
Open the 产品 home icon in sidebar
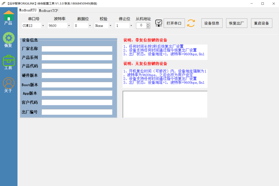[9, 16]
